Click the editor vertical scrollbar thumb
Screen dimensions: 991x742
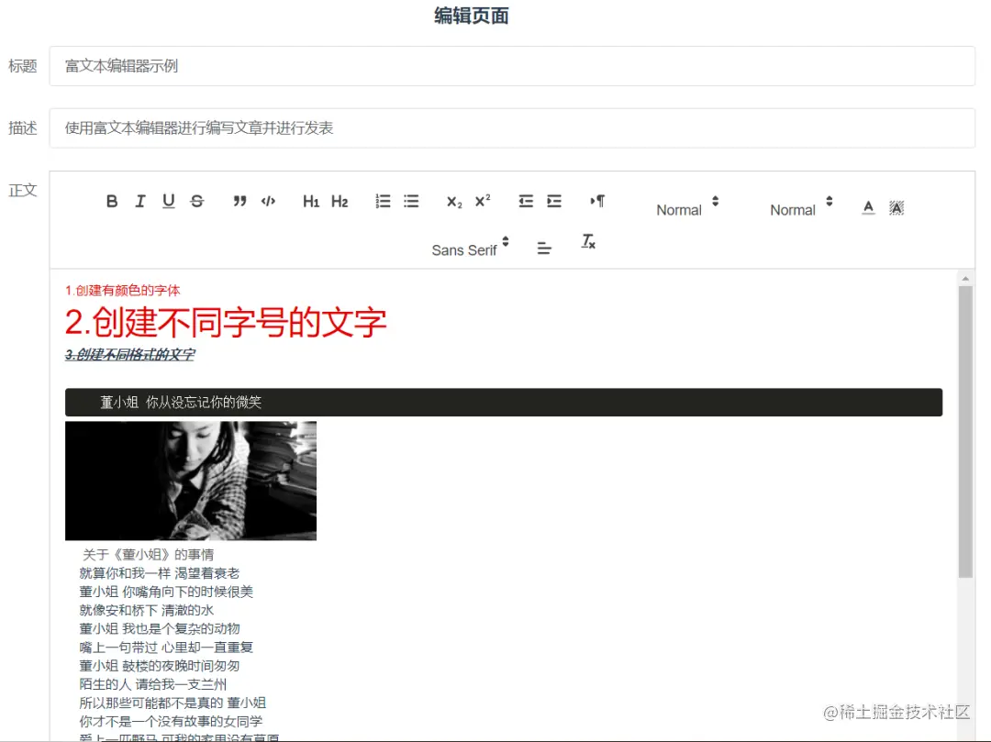coord(965,432)
